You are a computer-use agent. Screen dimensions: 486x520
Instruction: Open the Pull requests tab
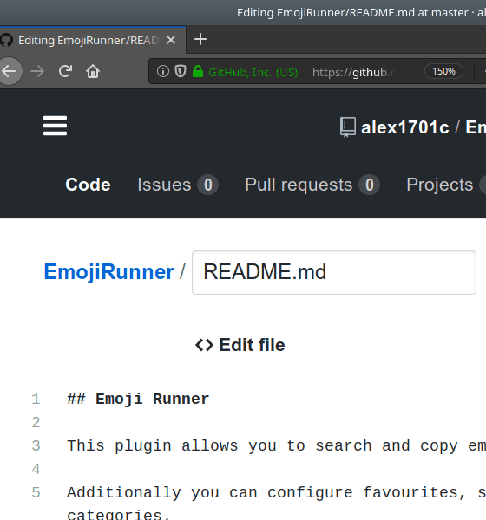pos(312,185)
